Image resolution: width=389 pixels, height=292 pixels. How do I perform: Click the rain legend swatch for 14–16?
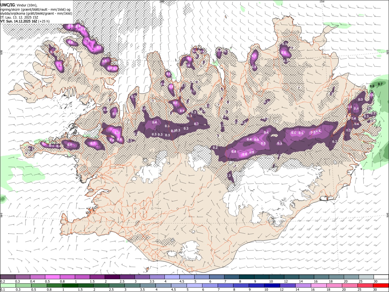coord(303,286)
